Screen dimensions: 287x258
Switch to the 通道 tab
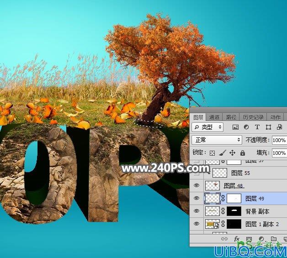[x=214, y=117]
